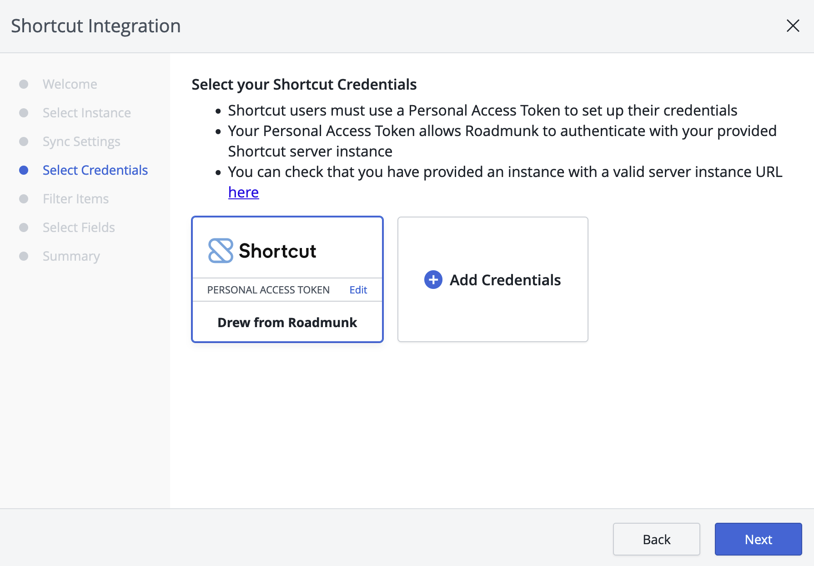
Task: Go to the Welcome step
Action: coord(70,84)
